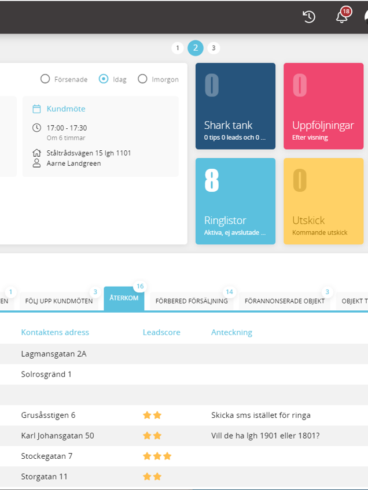Select the Imorgon radio button

(142, 79)
